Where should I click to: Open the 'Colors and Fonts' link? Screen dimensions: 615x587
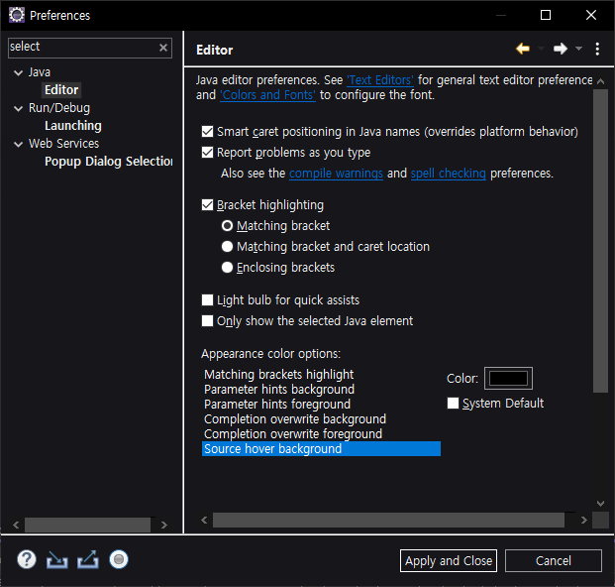coord(267,95)
